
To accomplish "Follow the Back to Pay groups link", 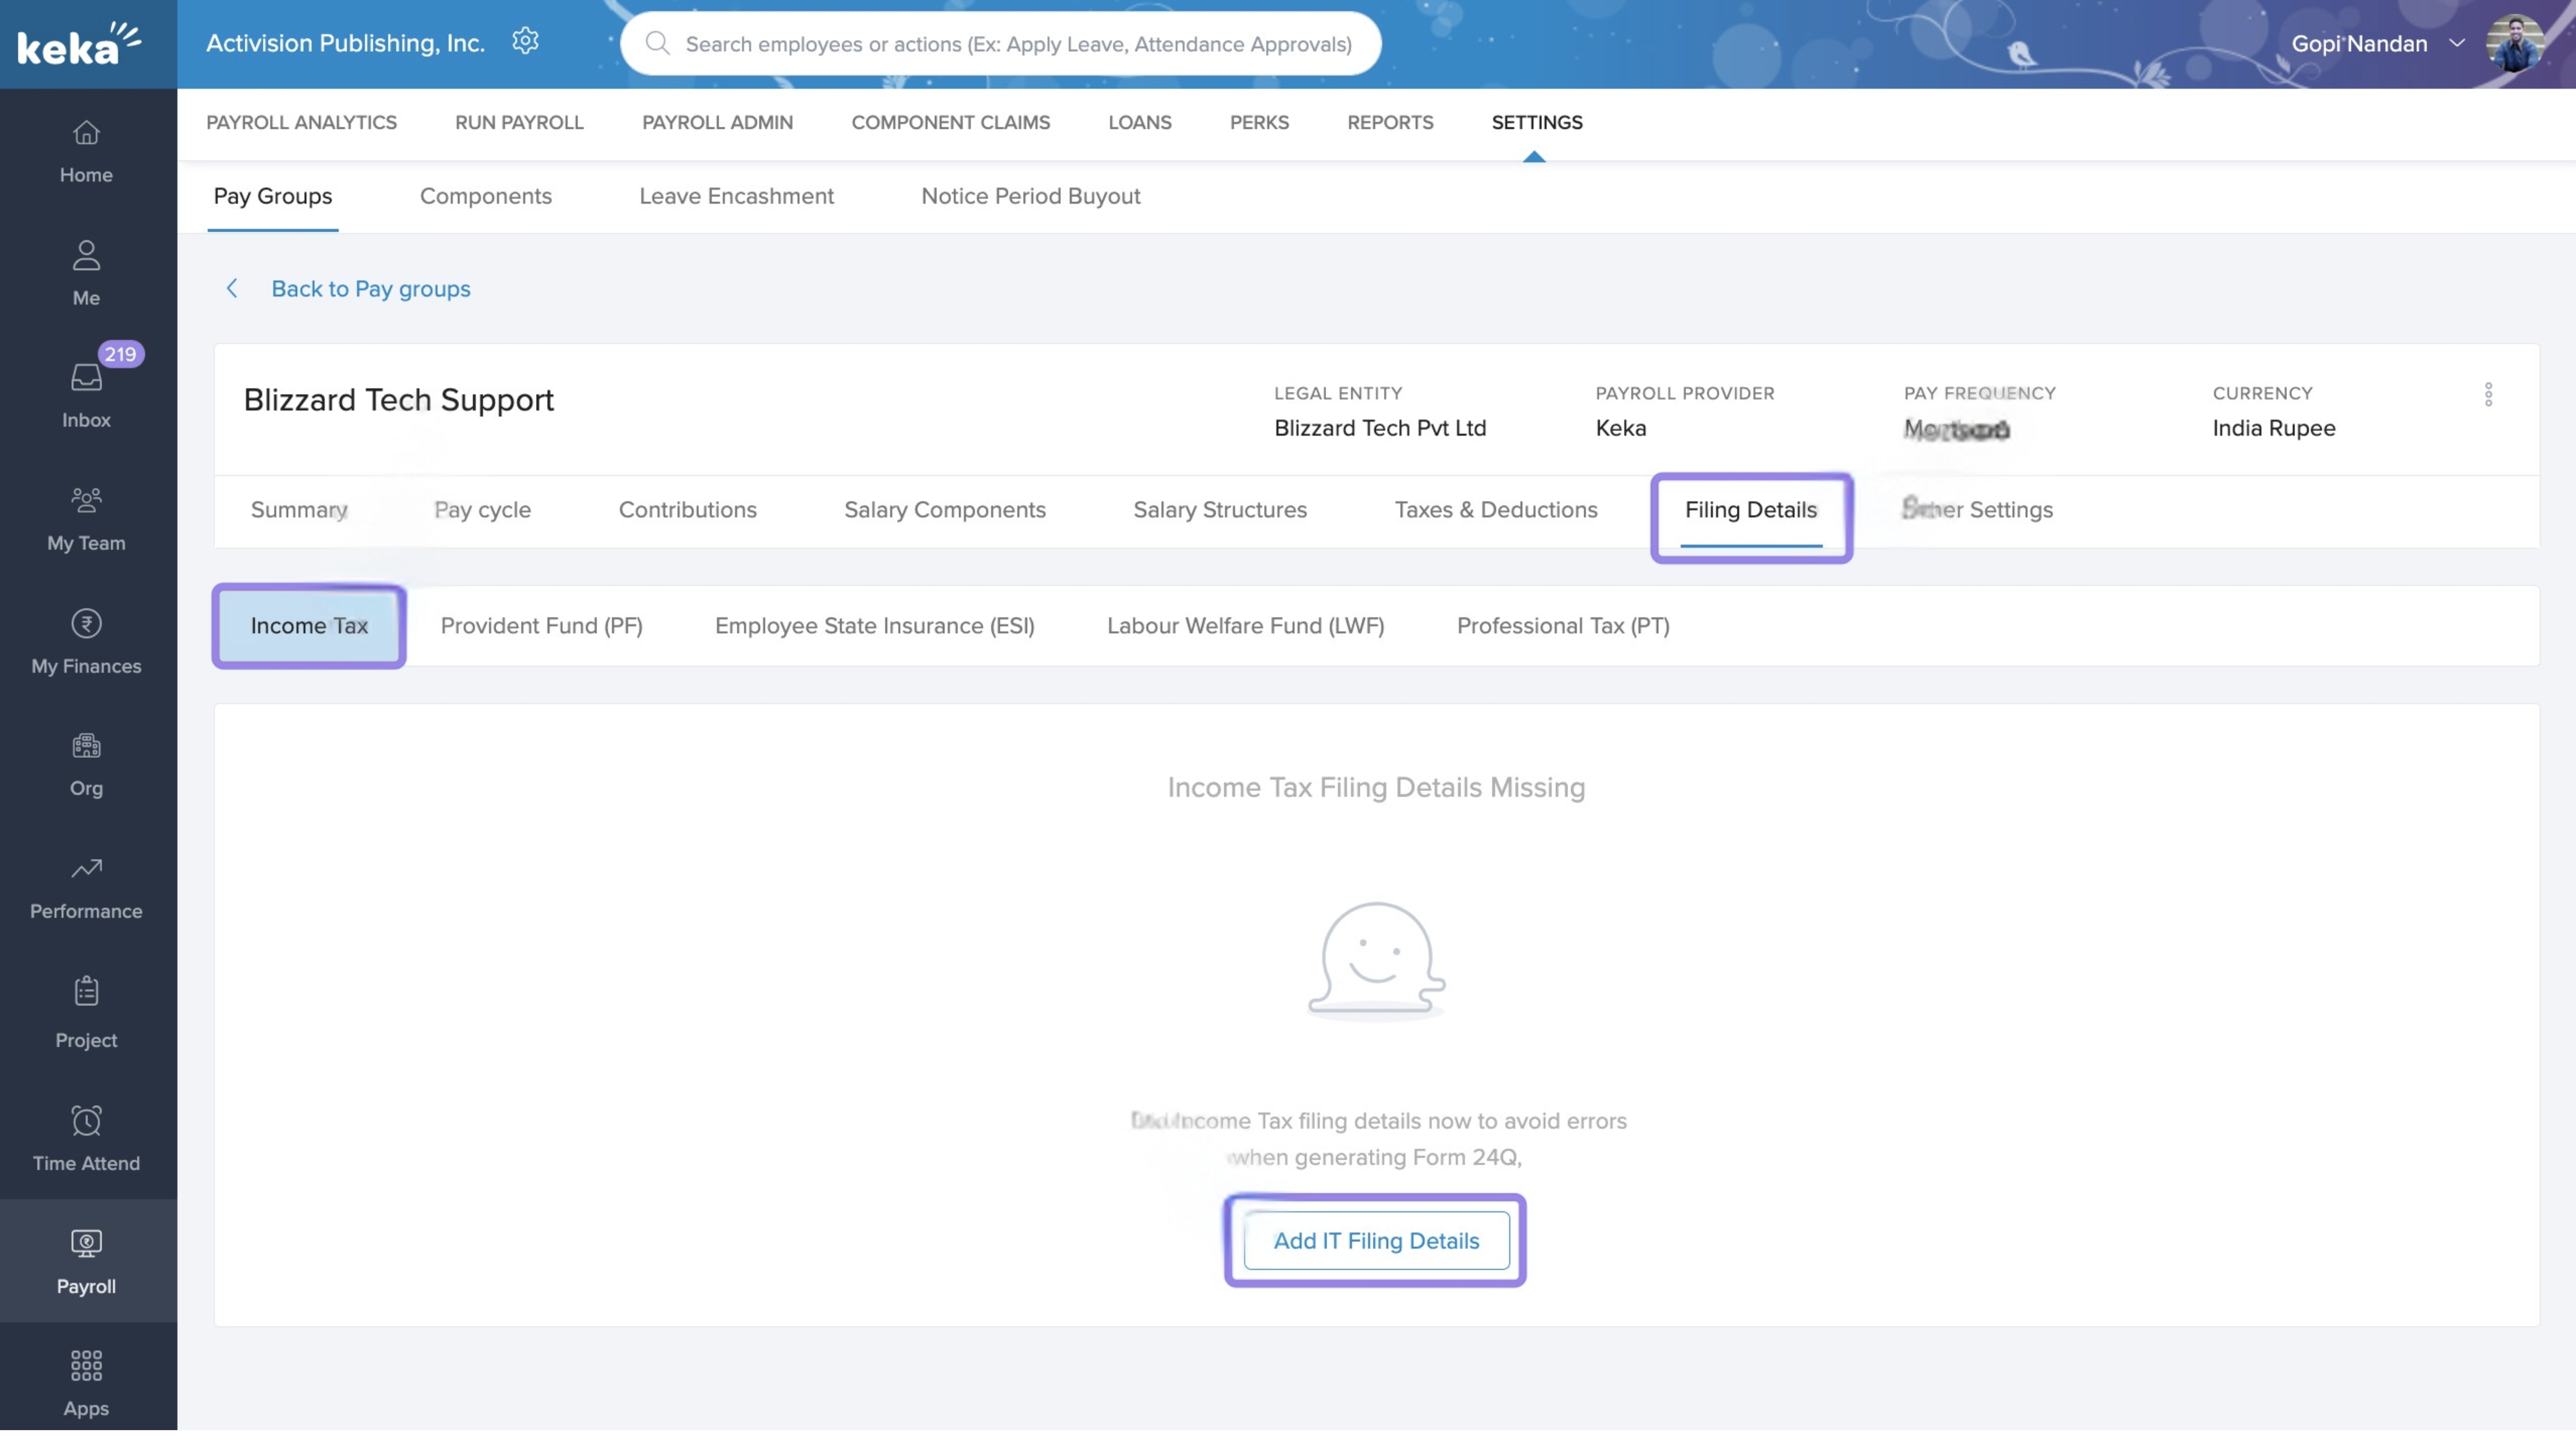I will [x=370, y=289].
